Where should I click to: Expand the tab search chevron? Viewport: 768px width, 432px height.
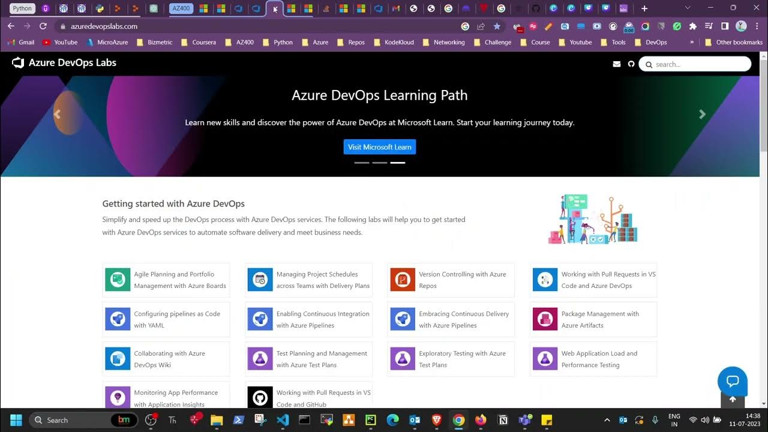point(688,8)
